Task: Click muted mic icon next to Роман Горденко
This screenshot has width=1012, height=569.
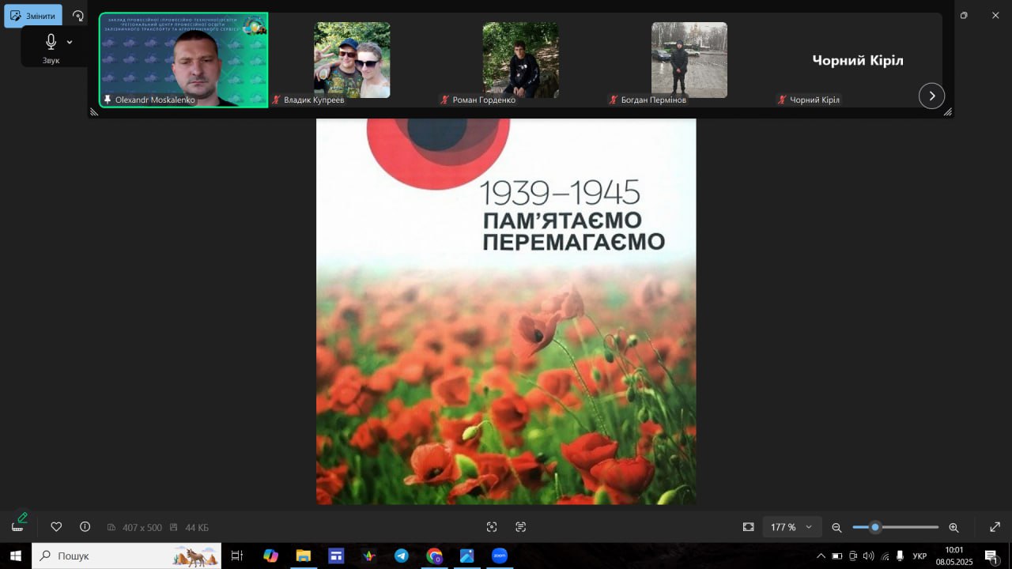Action: point(445,100)
